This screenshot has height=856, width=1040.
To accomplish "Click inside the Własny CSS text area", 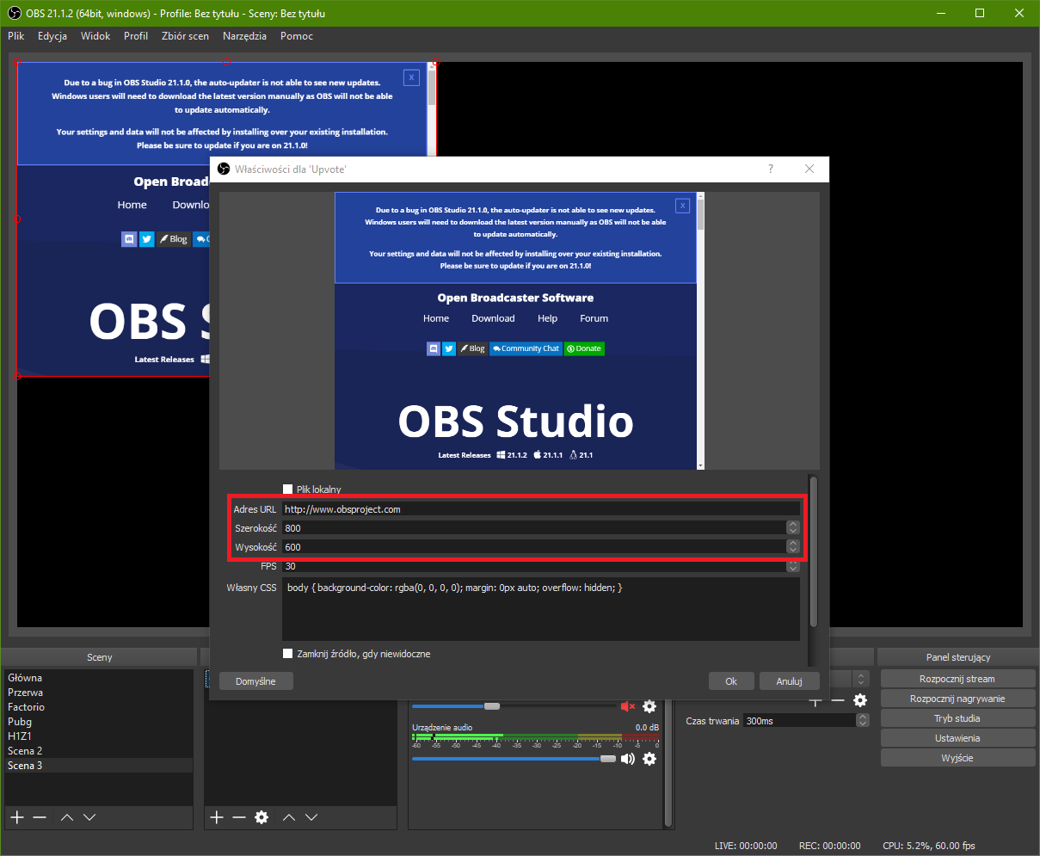I will 540,609.
